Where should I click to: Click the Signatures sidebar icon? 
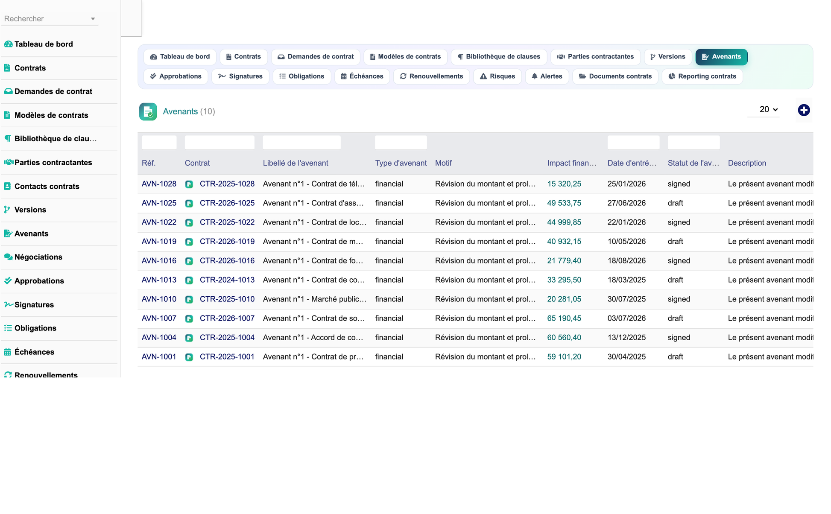9,304
